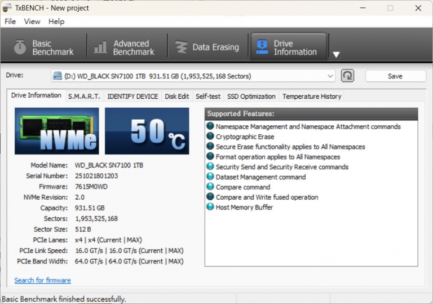The width and height of the screenshot is (433, 304).
Task: Click the Advanced Benchmark bar chart icon
Action: [x=100, y=47]
